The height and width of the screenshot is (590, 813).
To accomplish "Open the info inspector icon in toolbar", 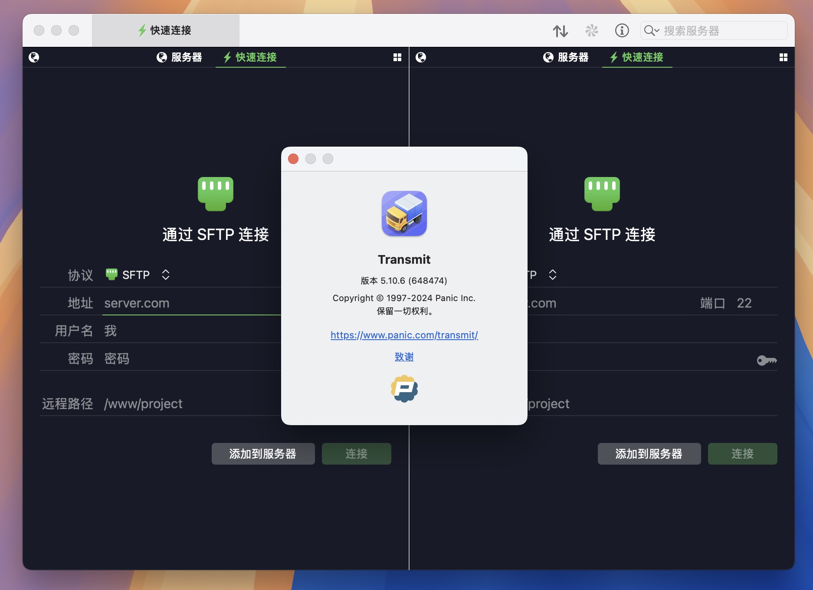I will pos(622,30).
